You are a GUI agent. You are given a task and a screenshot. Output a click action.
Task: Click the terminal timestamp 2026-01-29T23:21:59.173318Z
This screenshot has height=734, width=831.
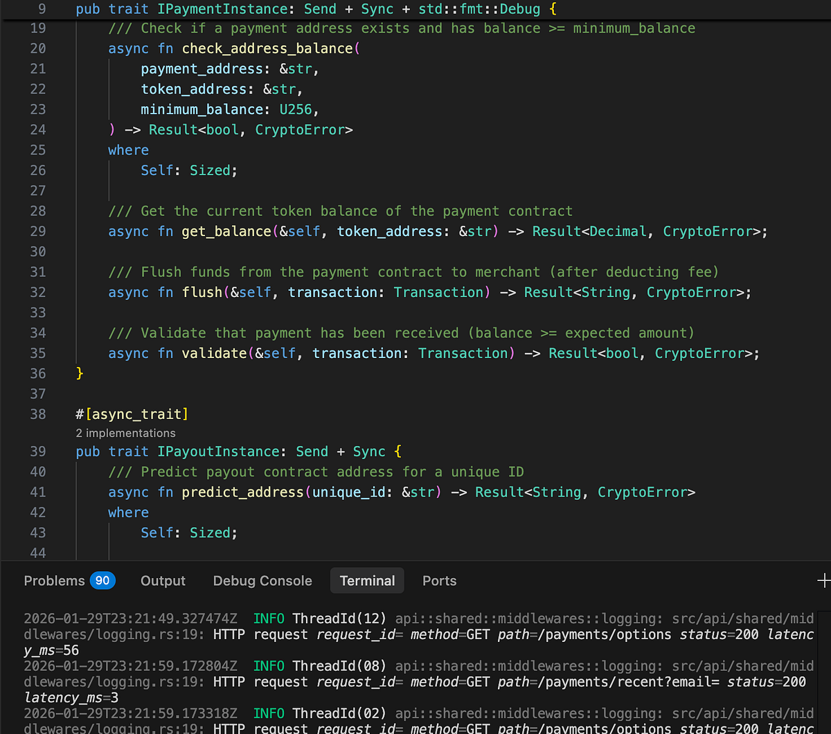click(x=131, y=713)
